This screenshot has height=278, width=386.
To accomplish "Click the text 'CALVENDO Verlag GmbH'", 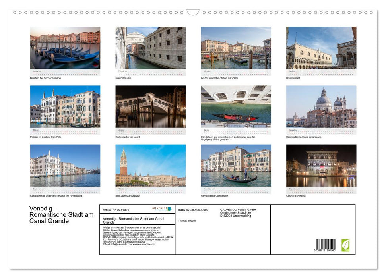I will click(x=238, y=210).
